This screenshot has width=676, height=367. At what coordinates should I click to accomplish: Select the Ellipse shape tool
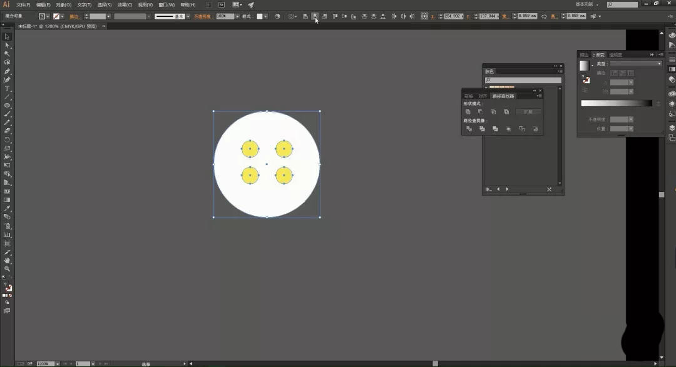pyautogui.click(x=7, y=106)
